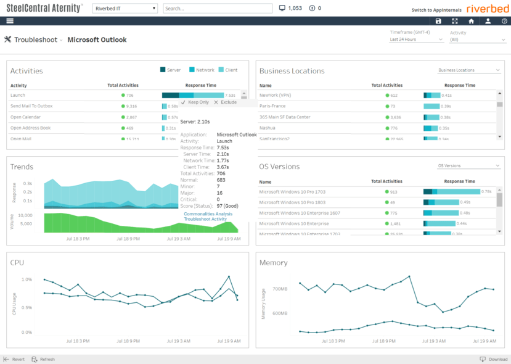Select the Send Mail To Outbox activity
The height and width of the screenshot is (364, 511).
31,106
